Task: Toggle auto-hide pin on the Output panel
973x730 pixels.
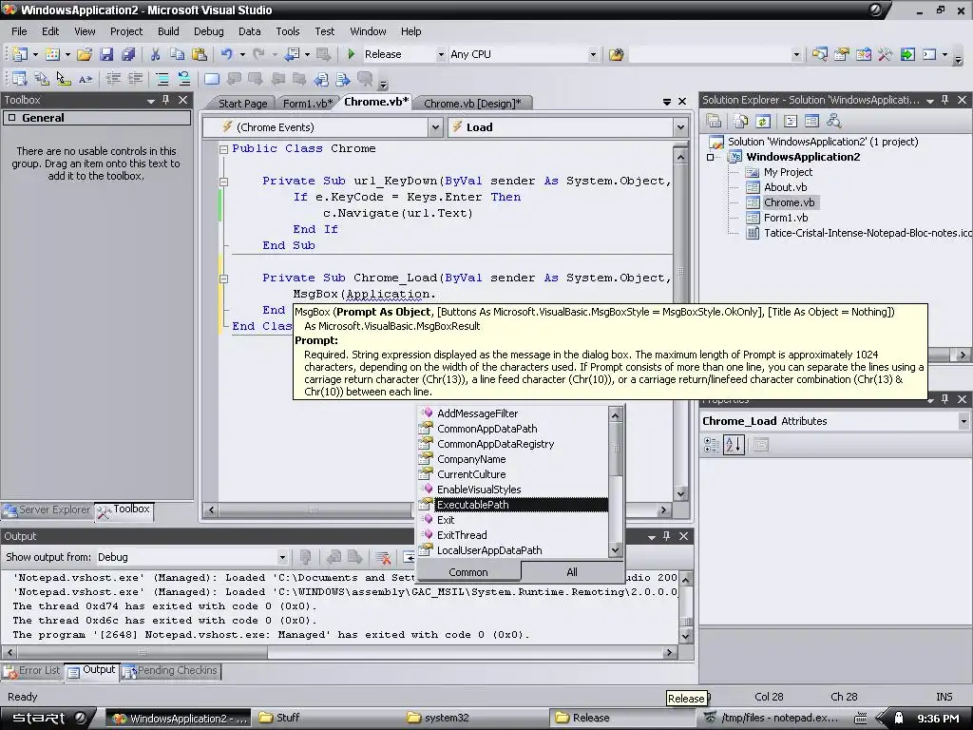Action: click(667, 536)
